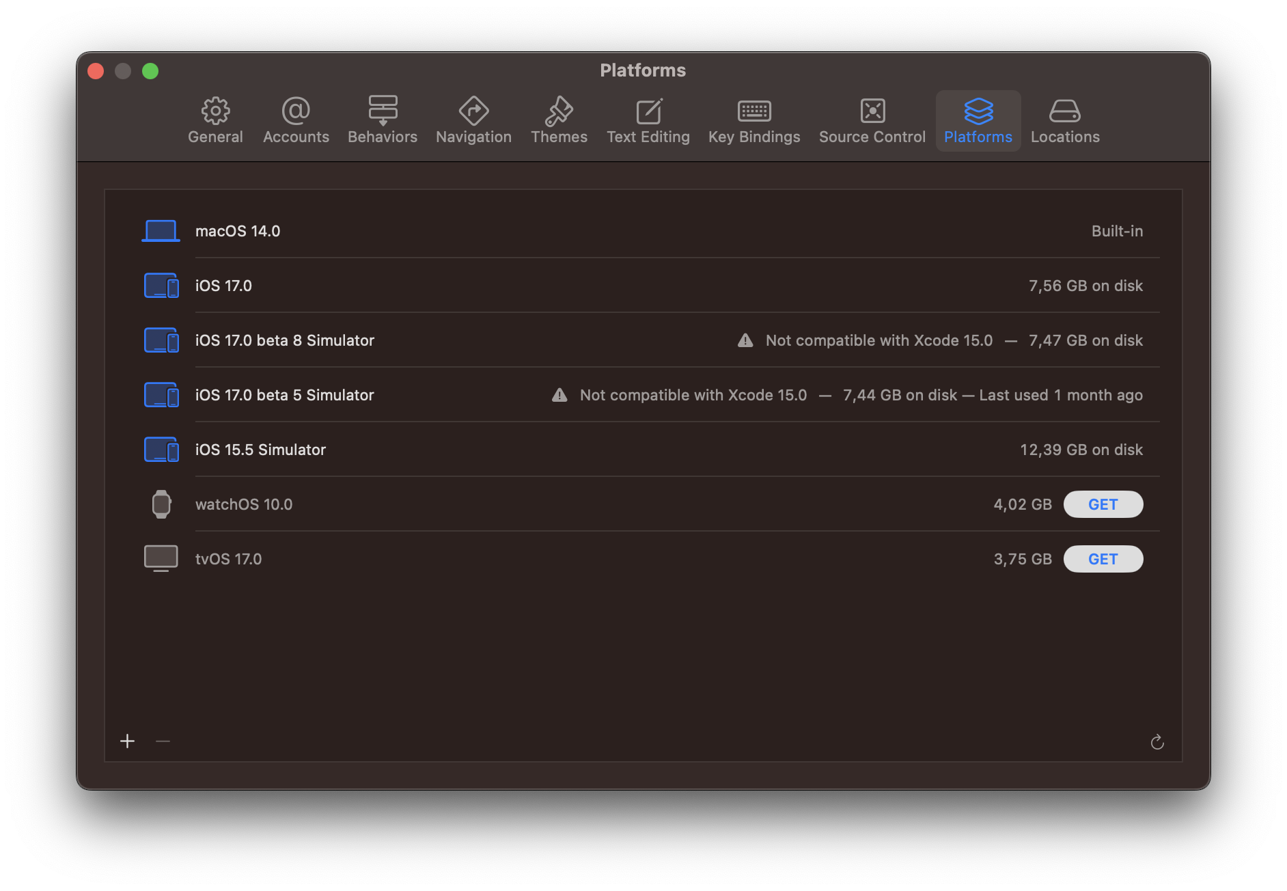Select the iOS 15.5 Simulator row
1287x891 pixels.
546,450
